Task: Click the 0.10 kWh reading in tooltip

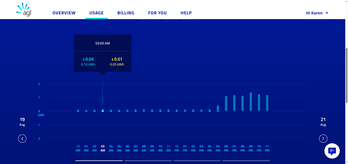Action: point(88,65)
